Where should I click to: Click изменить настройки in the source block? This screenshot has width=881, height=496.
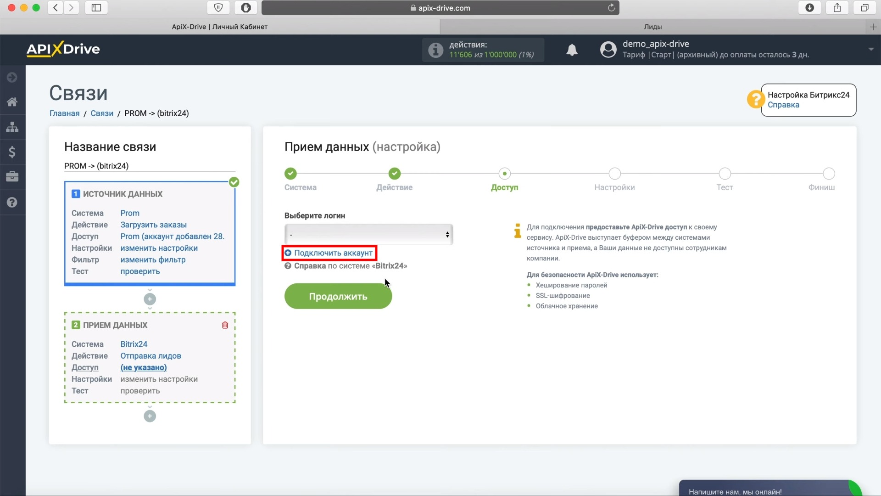[159, 248]
